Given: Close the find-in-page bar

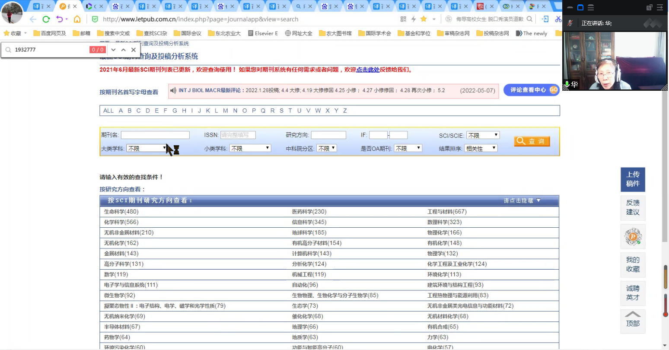Looking at the screenshot, I should coord(134,50).
